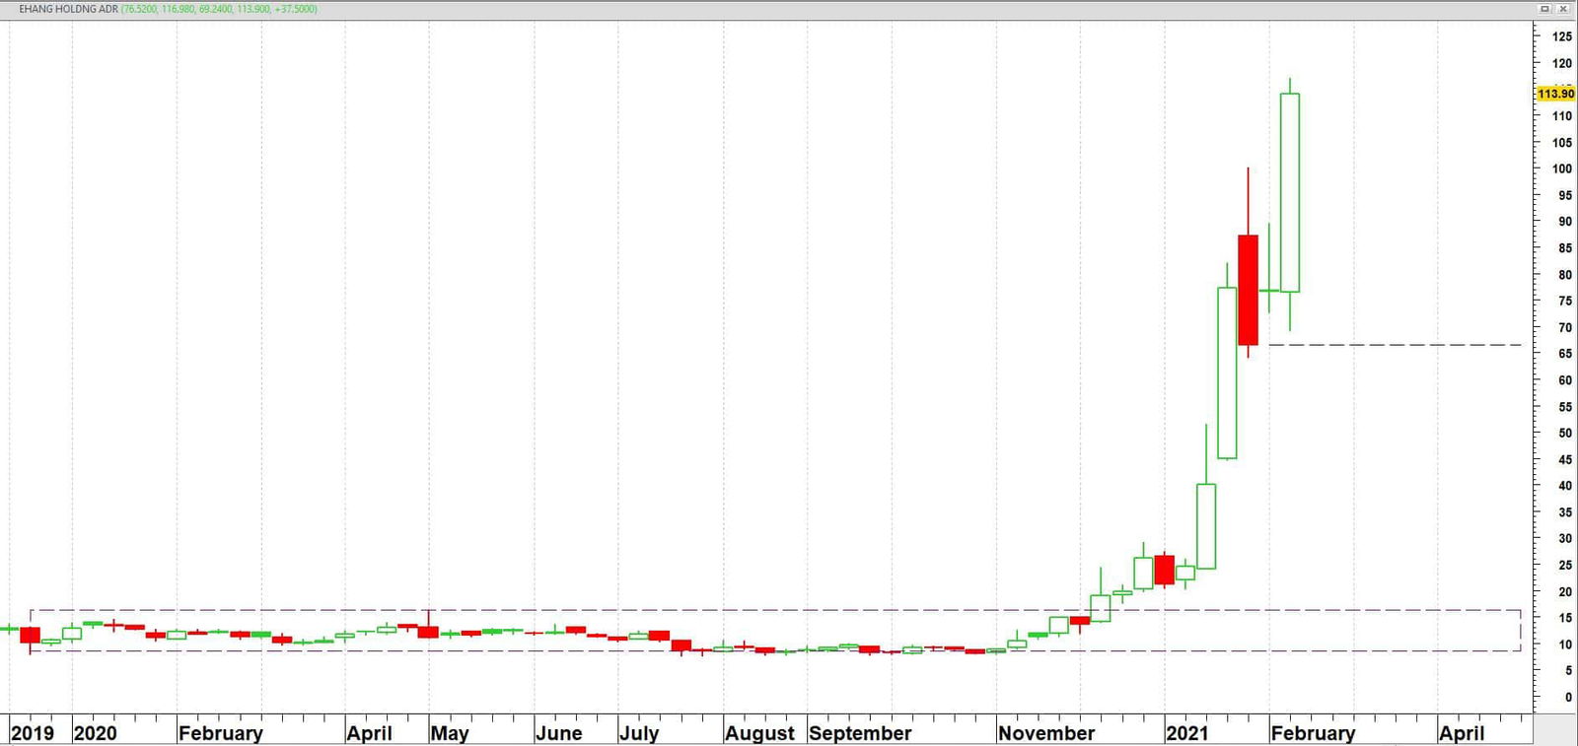Click the June date axis label
The width and height of the screenshot is (1578, 746).
pyautogui.click(x=559, y=733)
